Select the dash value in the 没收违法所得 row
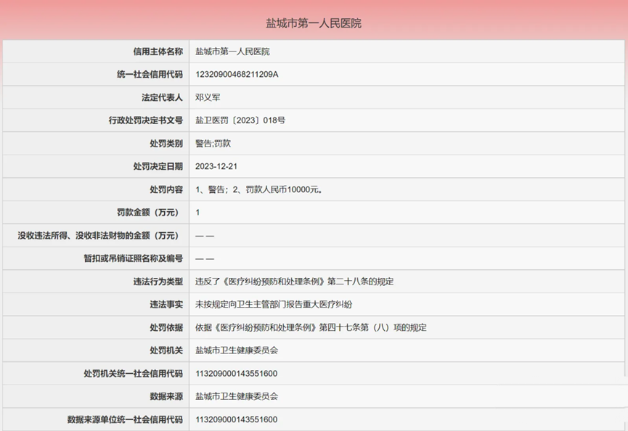Image resolution: width=628 pixels, height=431 pixels. click(x=205, y=236)
